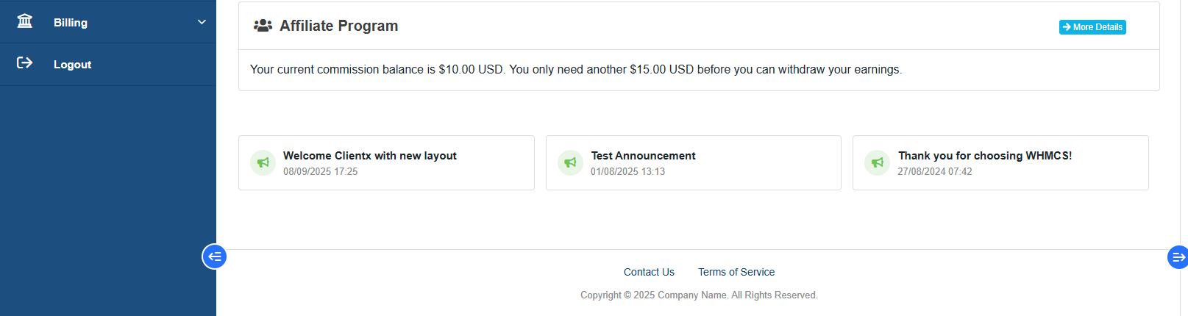Select the Billing menu label
1188x316 pixels.
71,23
